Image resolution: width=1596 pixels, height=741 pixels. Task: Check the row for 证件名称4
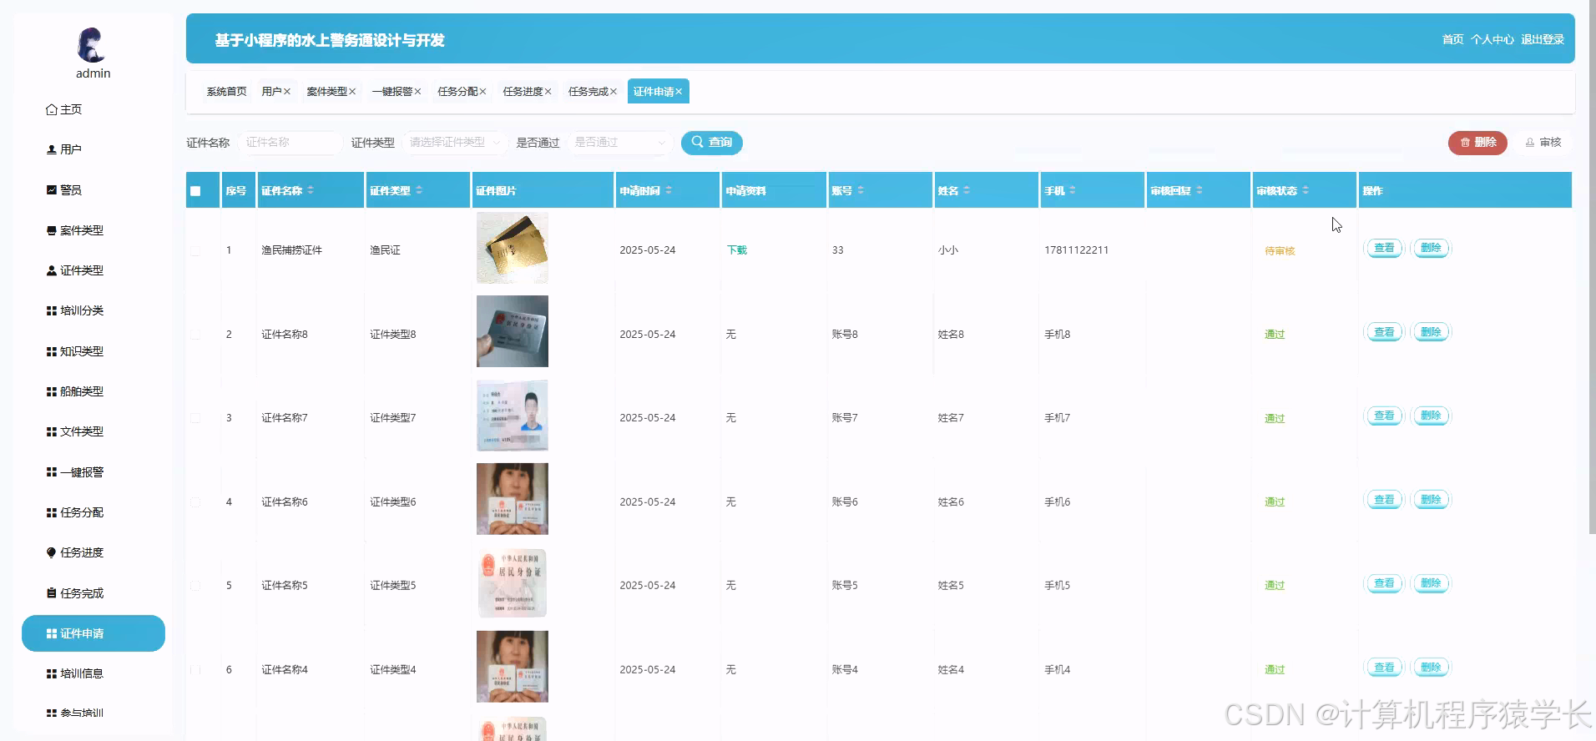coord(195,670)
